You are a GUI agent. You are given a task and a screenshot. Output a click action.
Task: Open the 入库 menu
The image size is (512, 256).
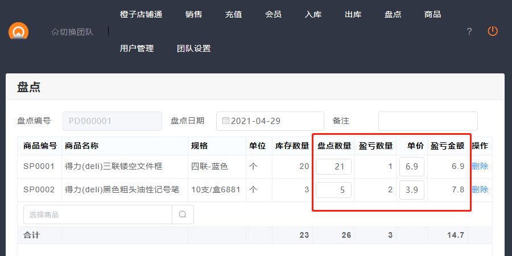313,14
